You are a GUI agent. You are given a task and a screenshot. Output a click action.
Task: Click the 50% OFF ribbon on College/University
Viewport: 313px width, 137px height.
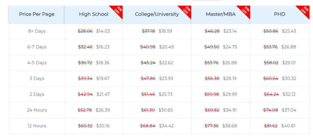(186, 10)
